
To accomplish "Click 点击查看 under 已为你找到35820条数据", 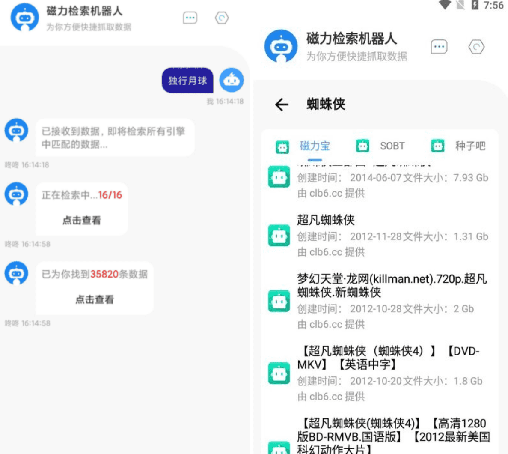I will point(95,299).
